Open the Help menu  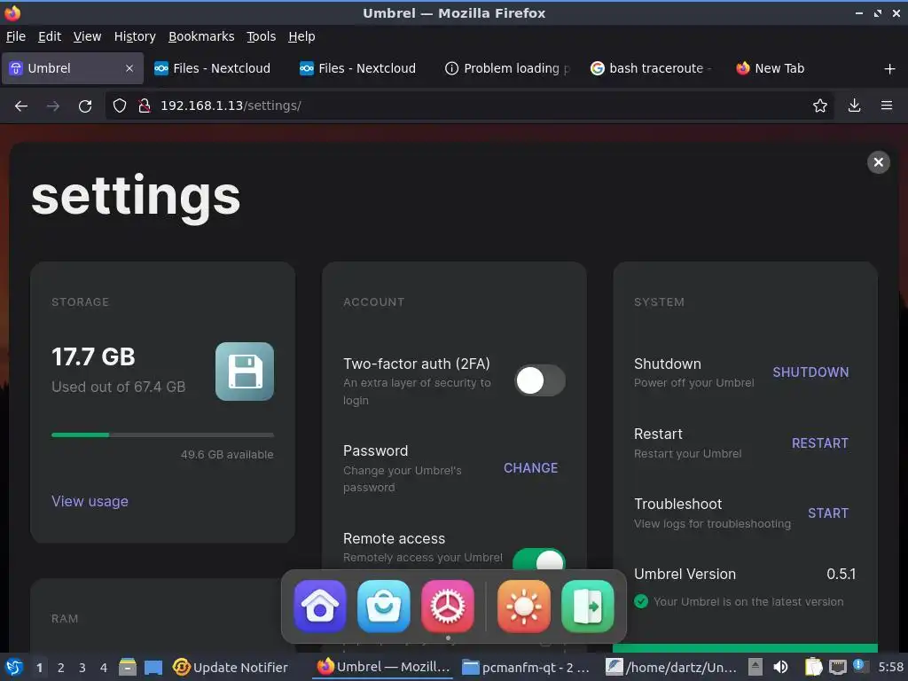tap(301, 36)
